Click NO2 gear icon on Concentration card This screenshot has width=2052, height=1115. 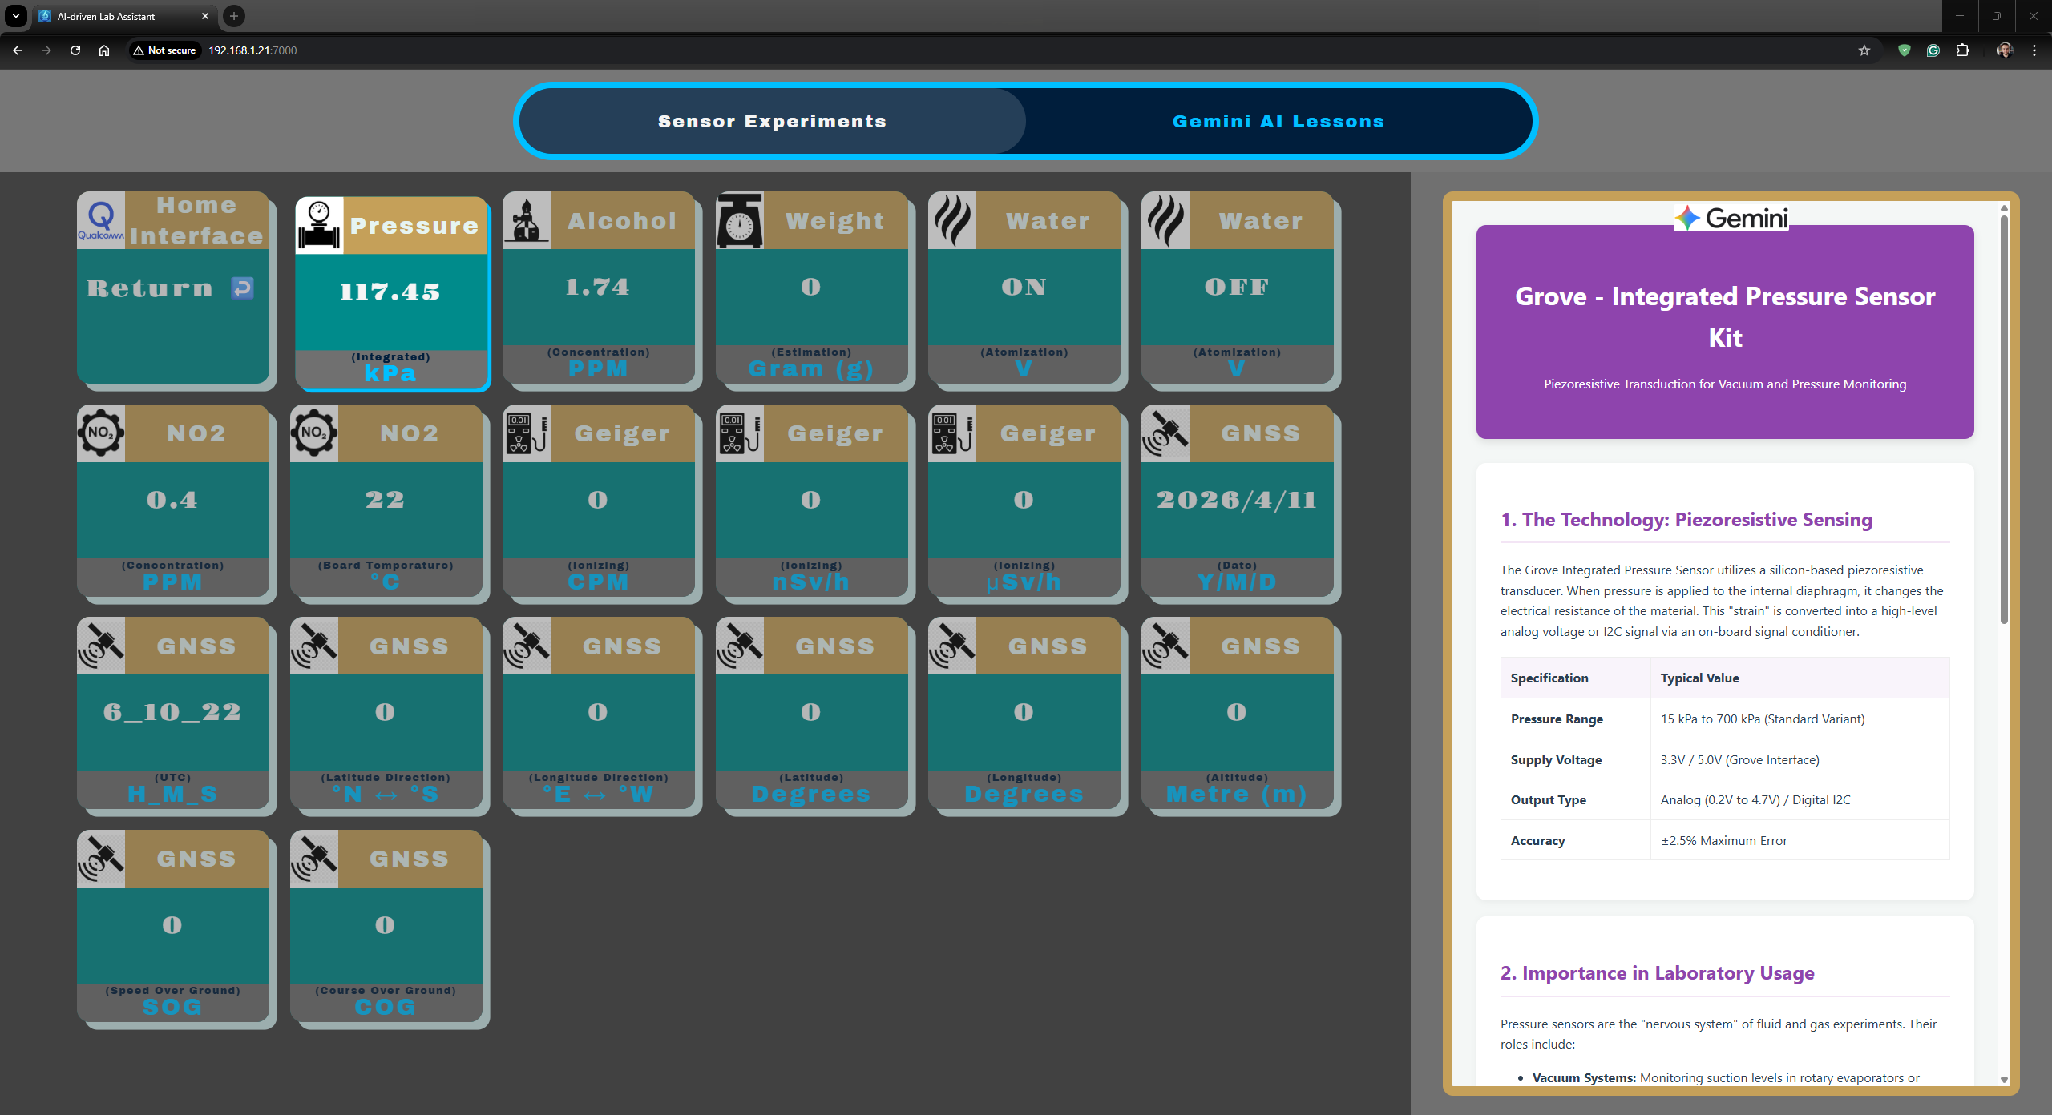click(x=101, y=433)
